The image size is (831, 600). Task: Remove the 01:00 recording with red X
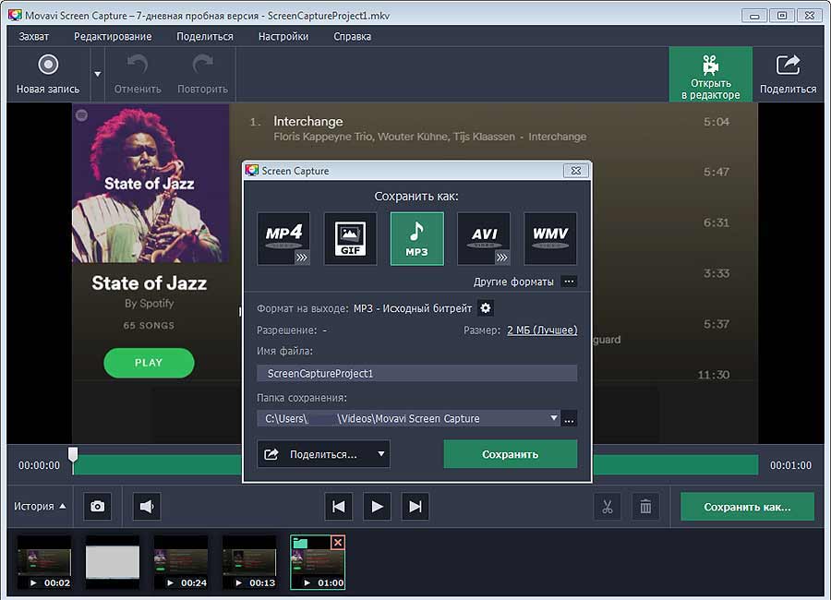pos(338,542)
